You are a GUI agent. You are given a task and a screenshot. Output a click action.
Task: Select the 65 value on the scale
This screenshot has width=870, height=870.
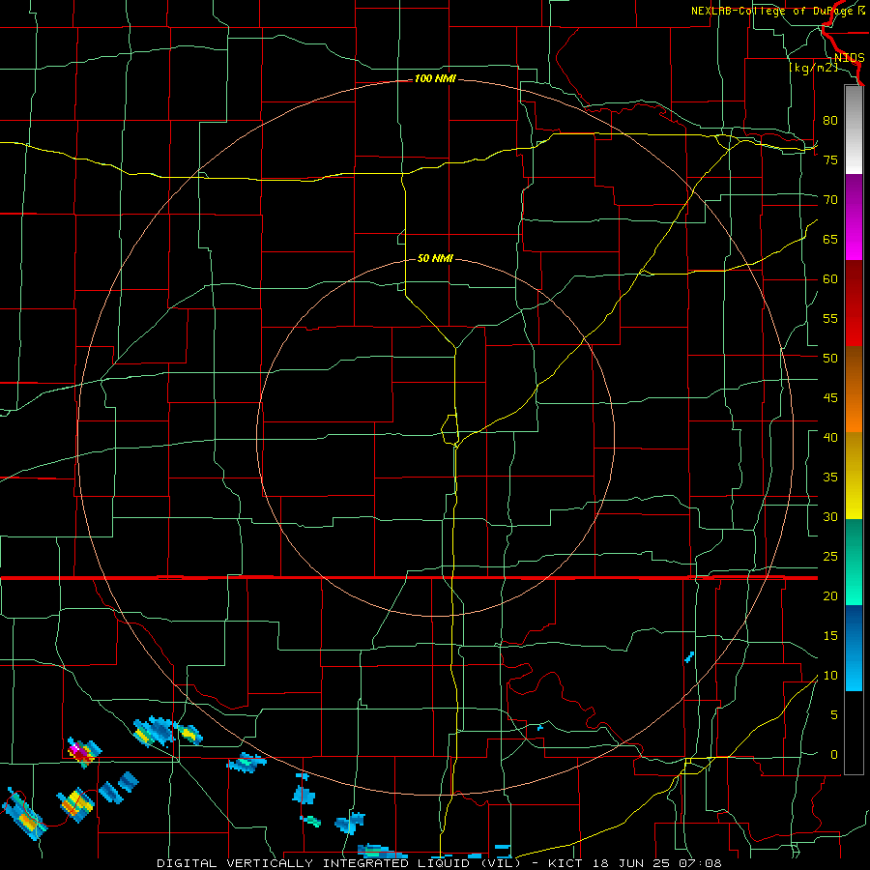830,239
